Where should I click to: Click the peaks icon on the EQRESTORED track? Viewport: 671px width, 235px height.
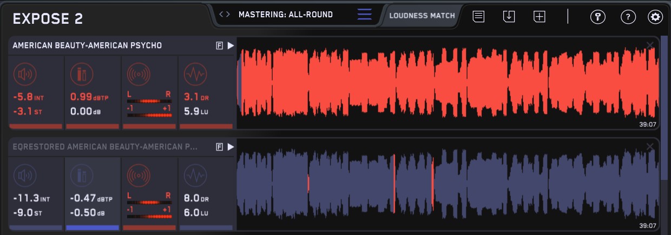(x=82, y=176)
